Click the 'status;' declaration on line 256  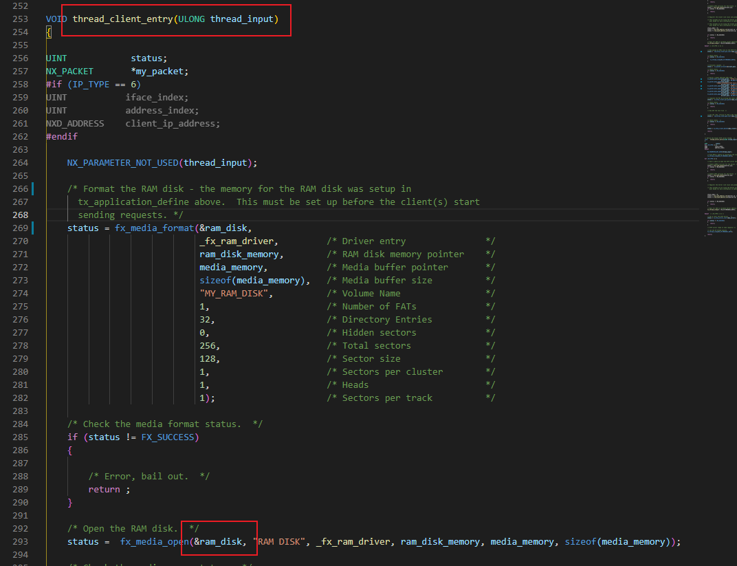(148, 58)
